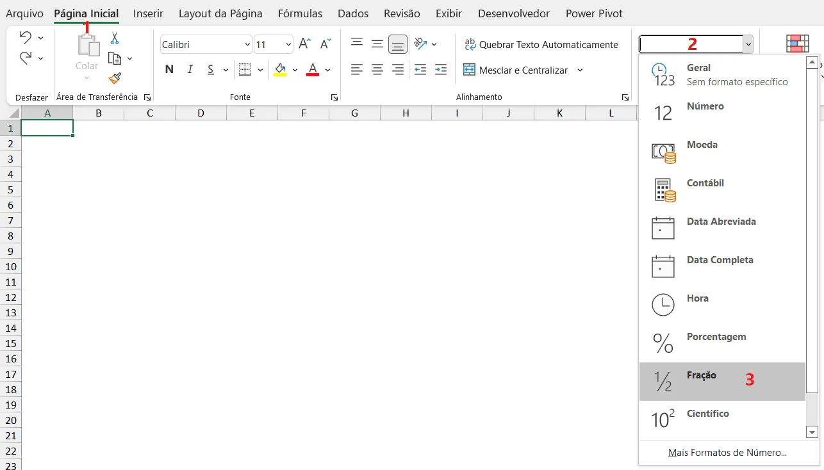The image size is (824, 470).
Task: Open the font size 11 dropdown
Action: (288, 45)
